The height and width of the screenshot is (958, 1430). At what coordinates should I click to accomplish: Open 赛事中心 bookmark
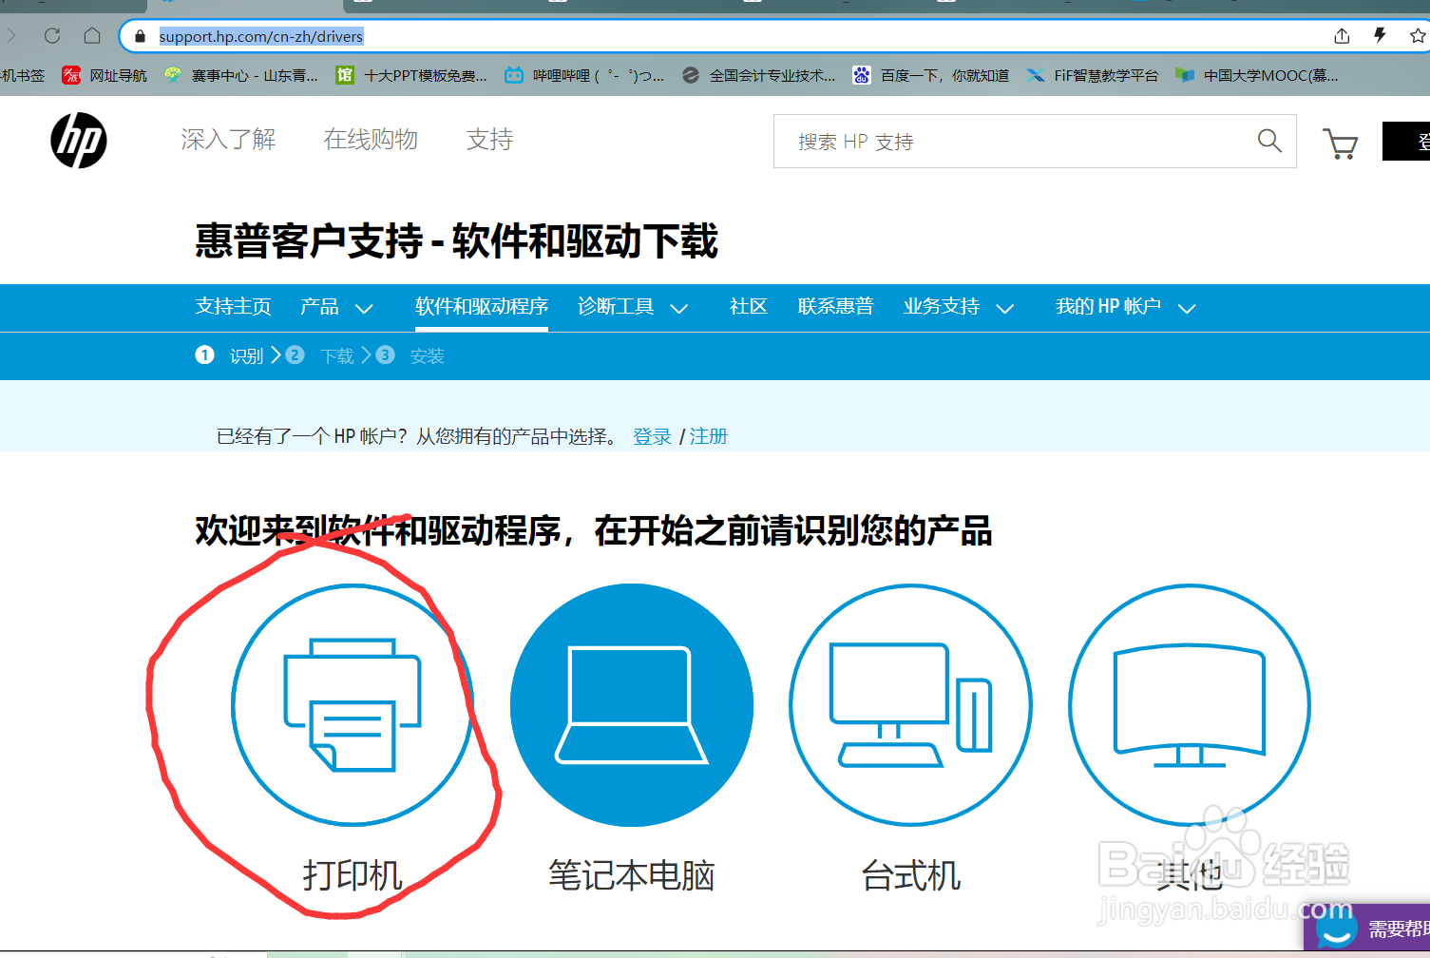coord(240,75)
